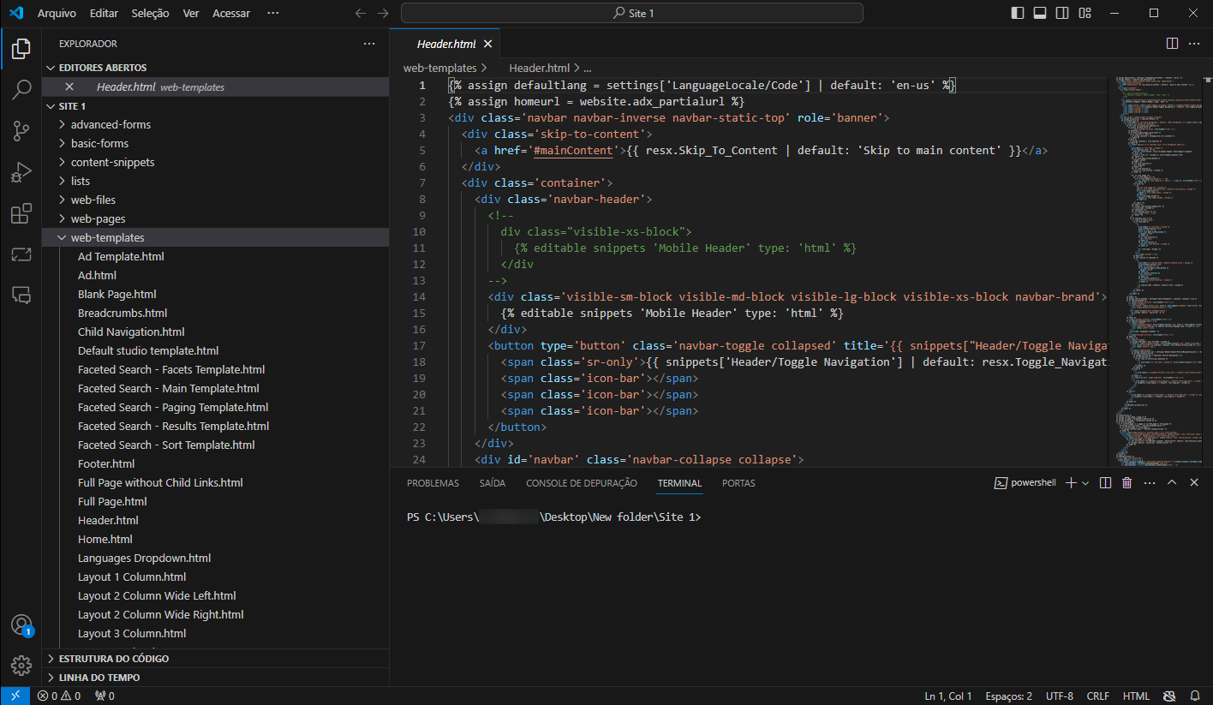
Task: Maximize the terminal panel size
Action: [1171, 483]
